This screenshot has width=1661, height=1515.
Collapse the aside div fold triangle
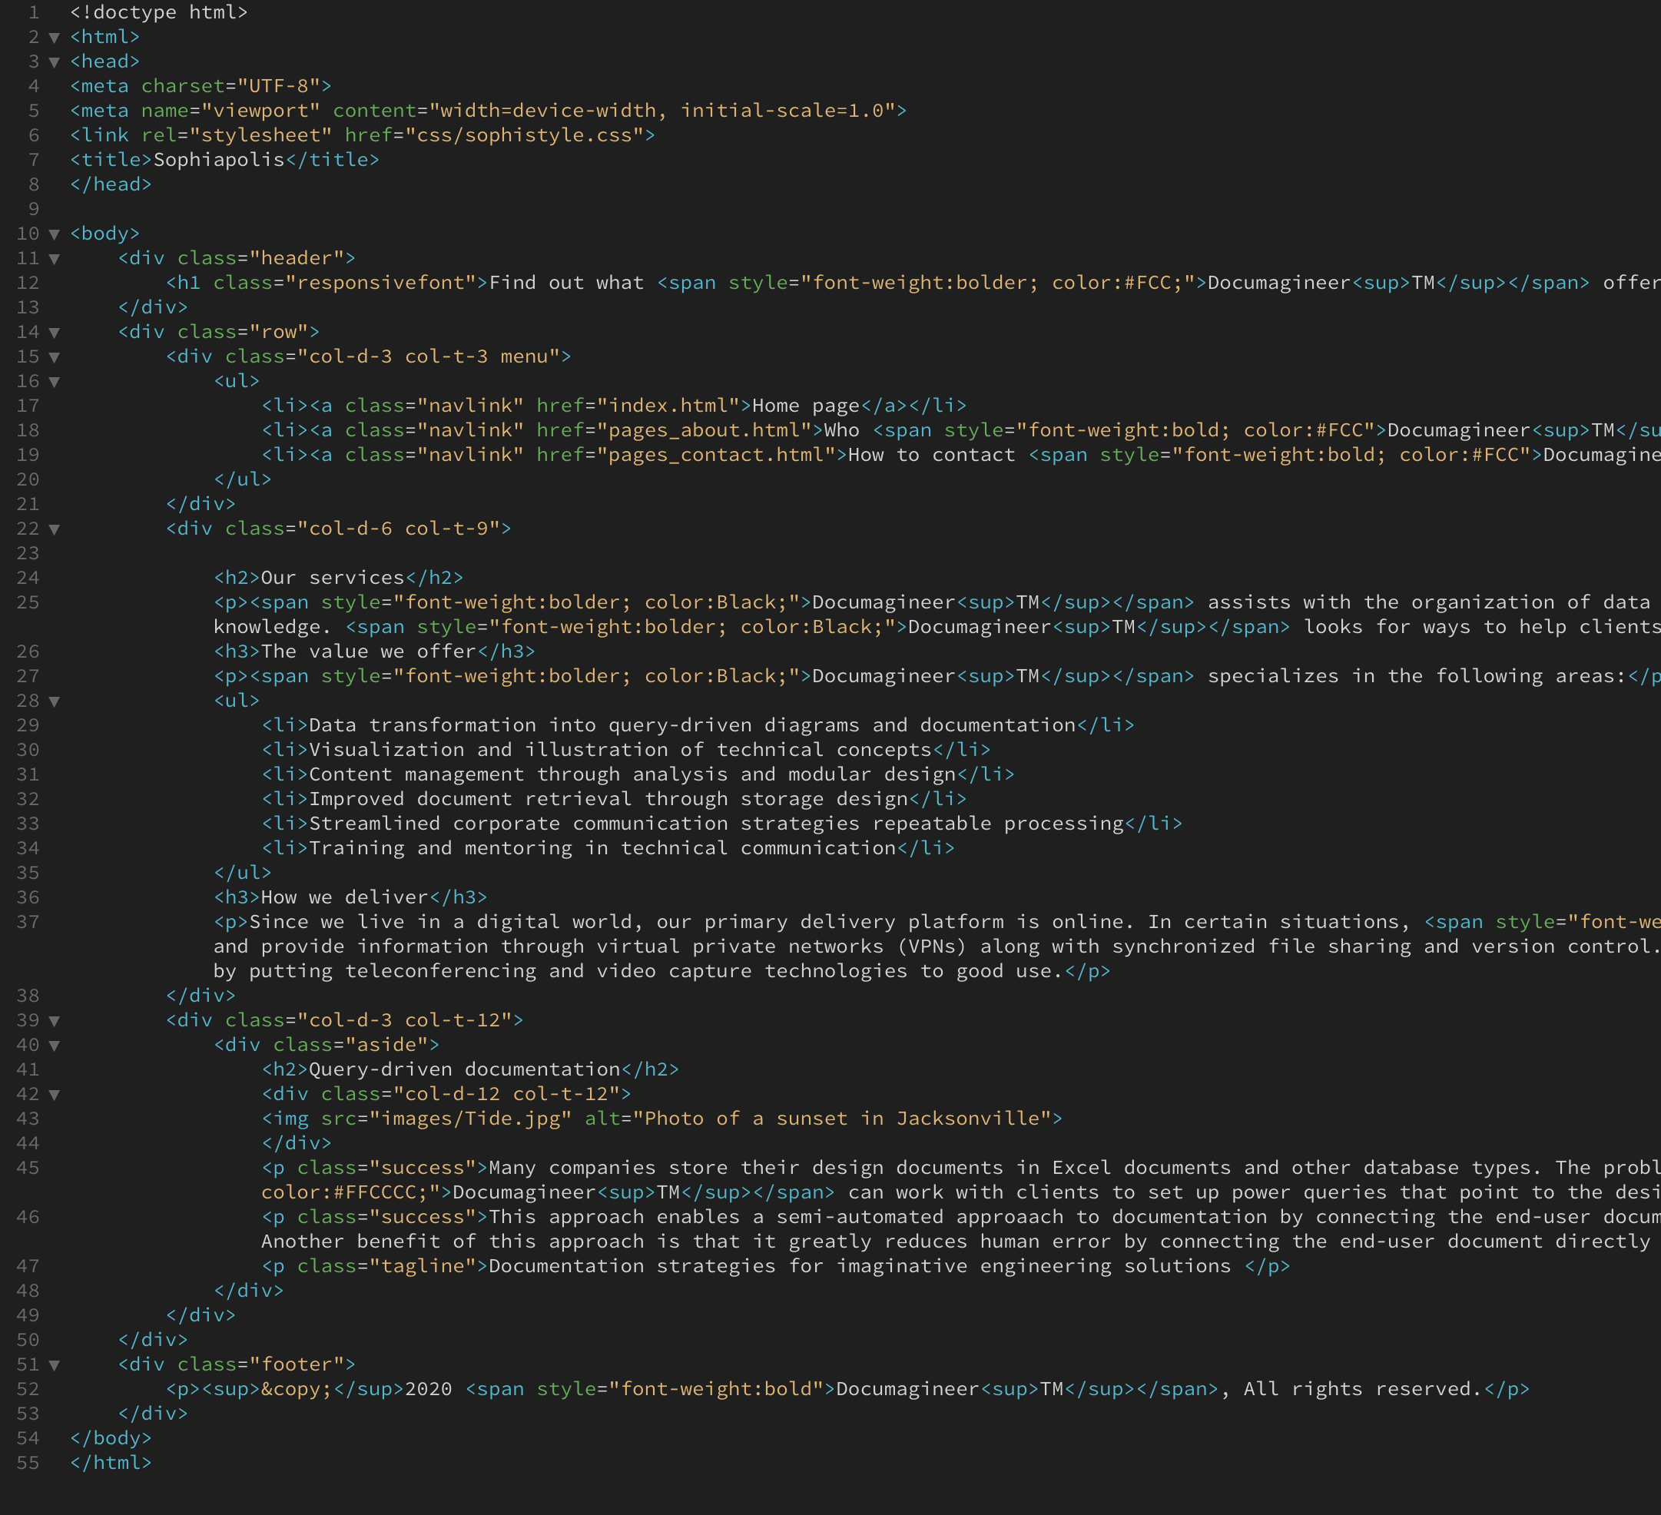(54, 1045)
